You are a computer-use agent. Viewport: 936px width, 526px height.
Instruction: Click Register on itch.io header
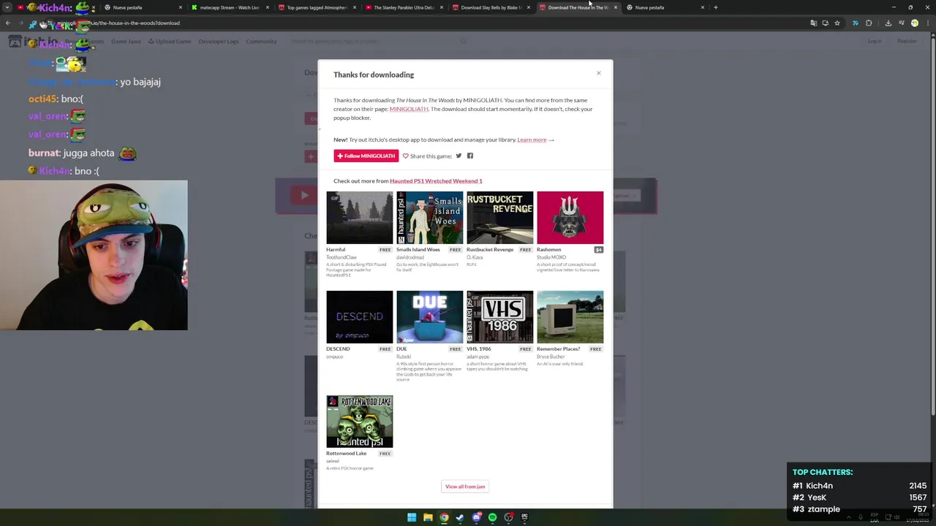click(x=907, y=41)
